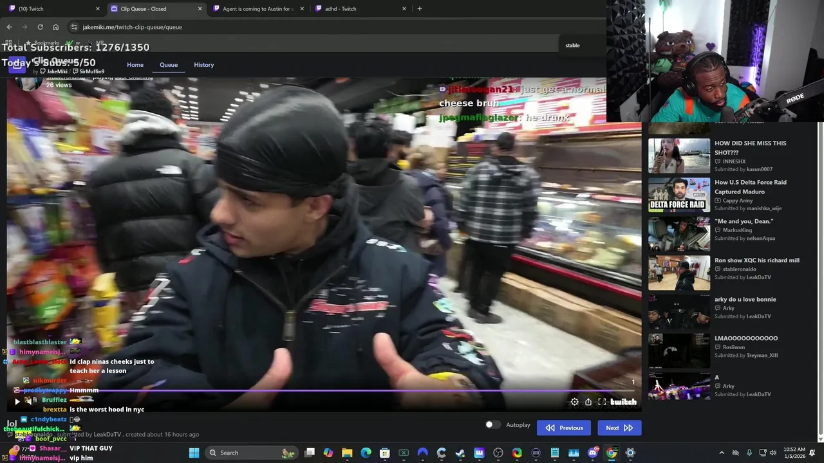The height and width of the screenshot is (463, 824).
Task: Open OBS Studio from taskbar
Action: click(x=498, y=453)
